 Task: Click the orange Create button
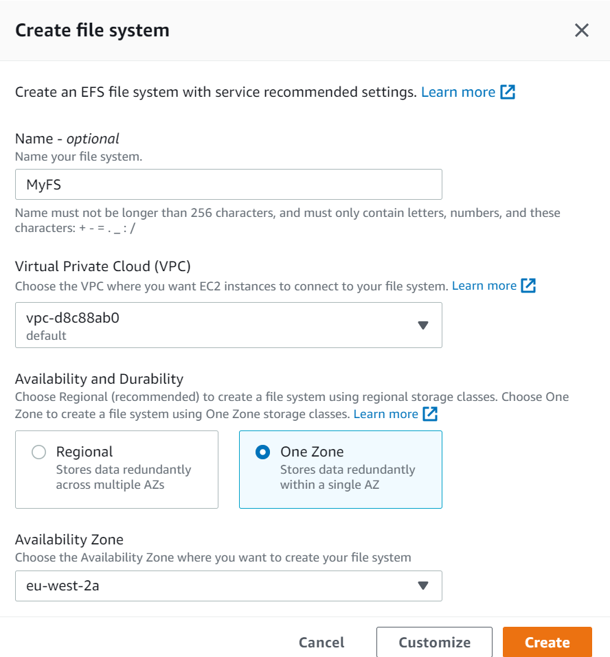coord(547,643)
